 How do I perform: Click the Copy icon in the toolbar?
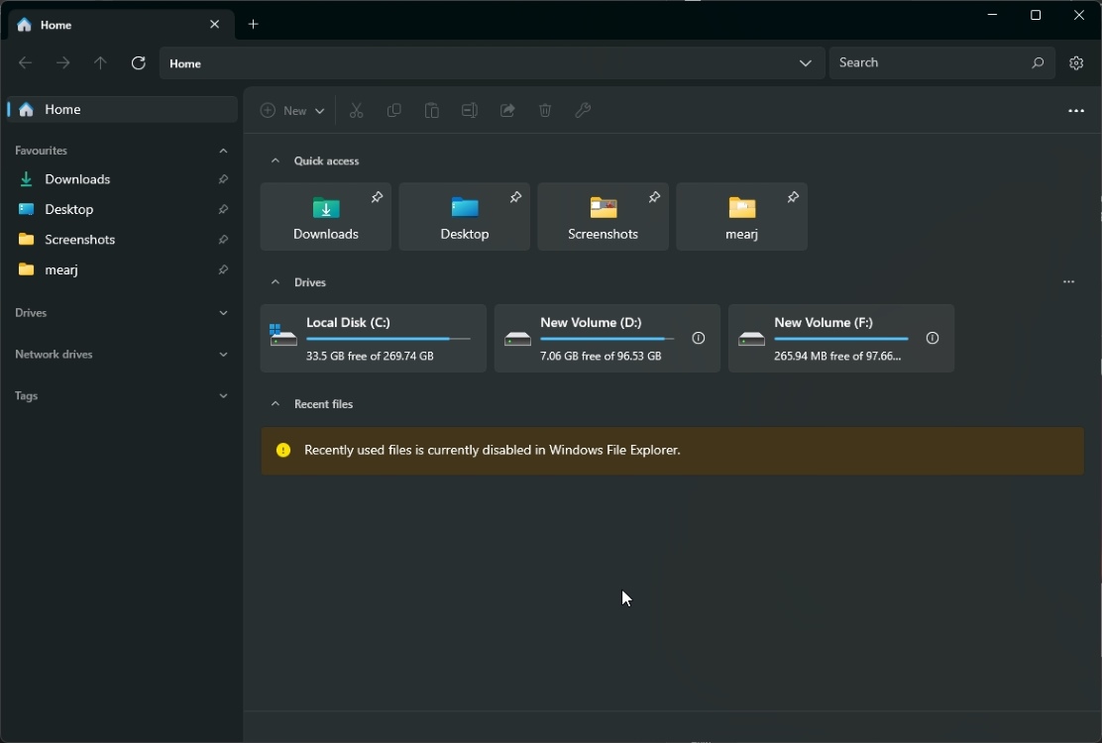coord(393,110)
